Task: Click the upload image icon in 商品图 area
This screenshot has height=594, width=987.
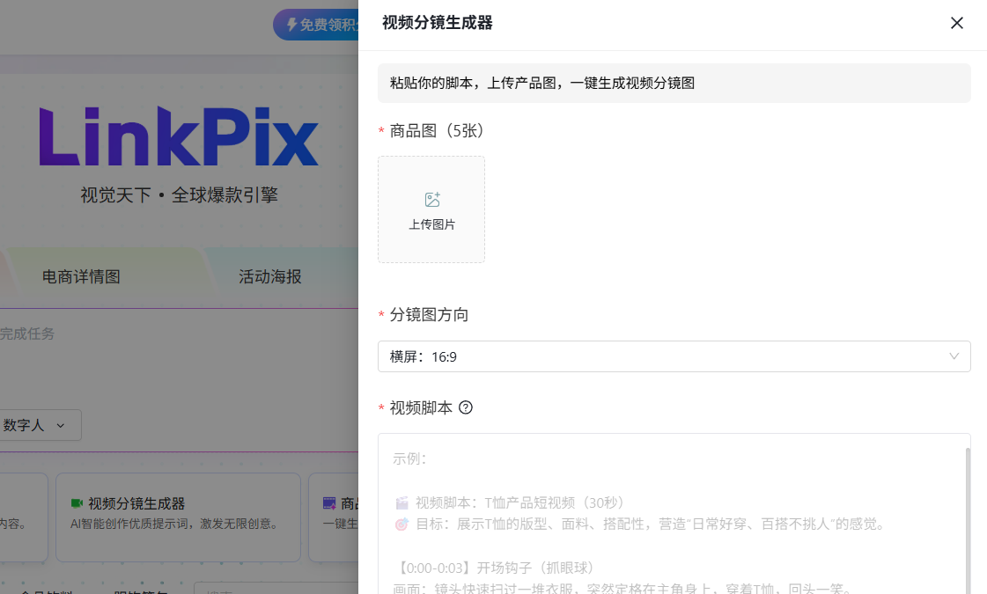Action: (431, 199)
